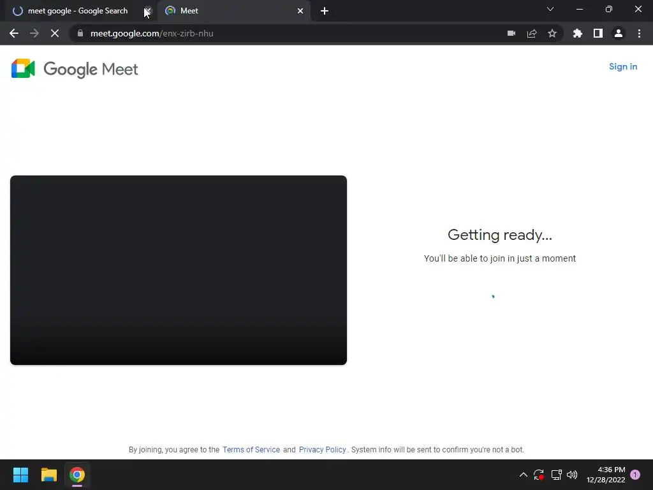Image resolution: width=653 pixels, height=490 pixels.
Task: Share this page using share icon
Action: pyautogui.click(x=532, y=33)
